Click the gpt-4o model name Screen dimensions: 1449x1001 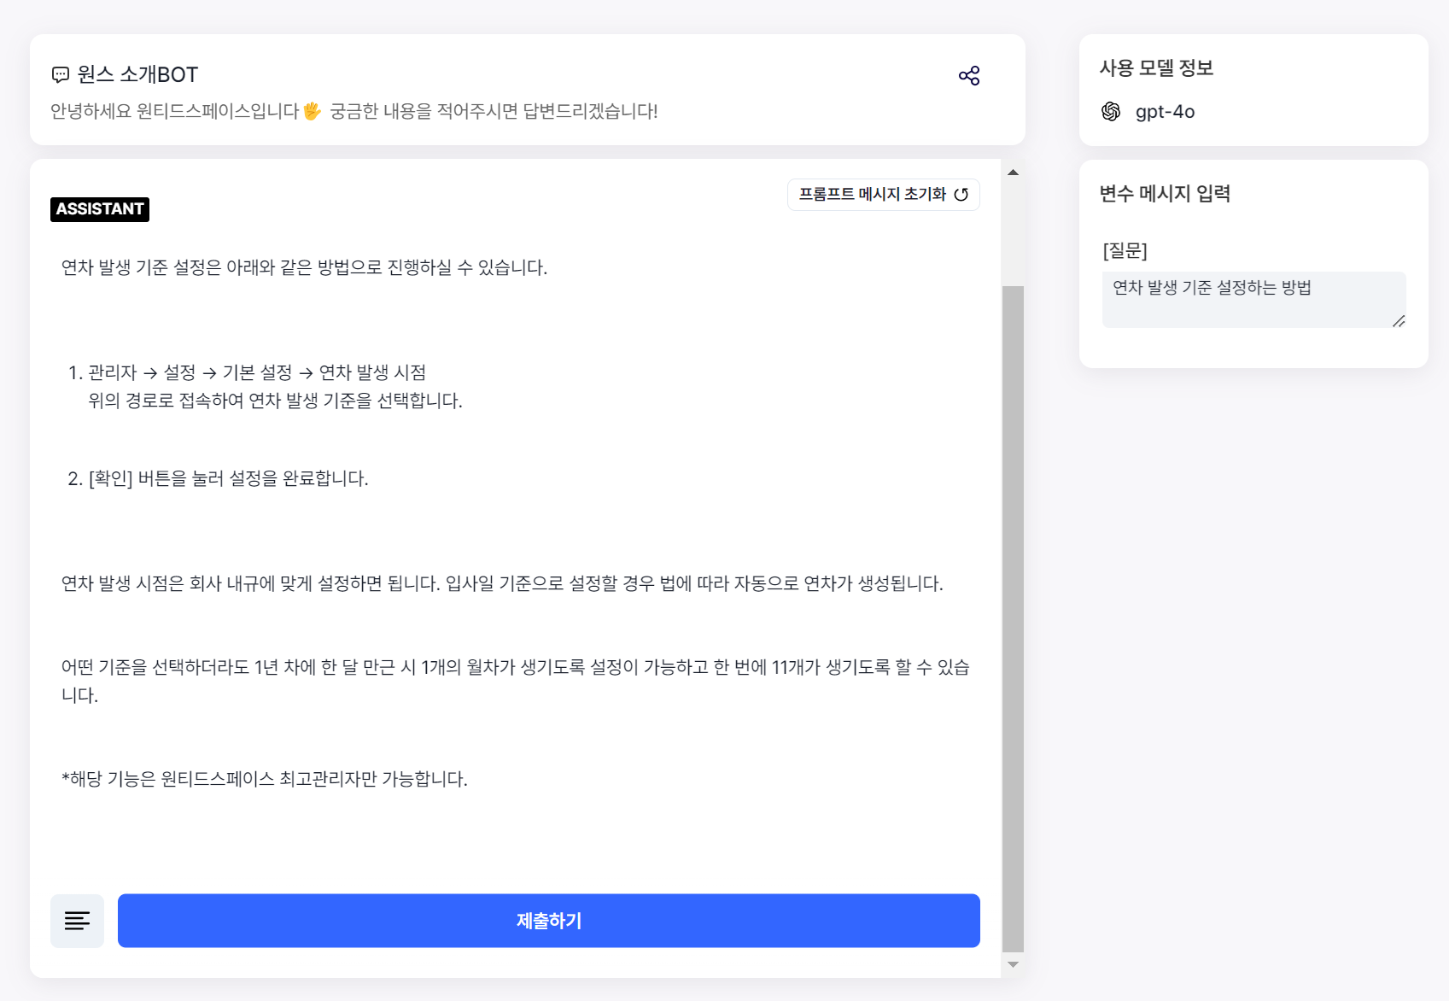tap(1165, 112)
